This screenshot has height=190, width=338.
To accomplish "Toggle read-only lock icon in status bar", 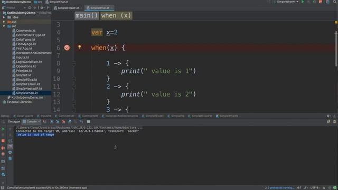I will point(324,188).
